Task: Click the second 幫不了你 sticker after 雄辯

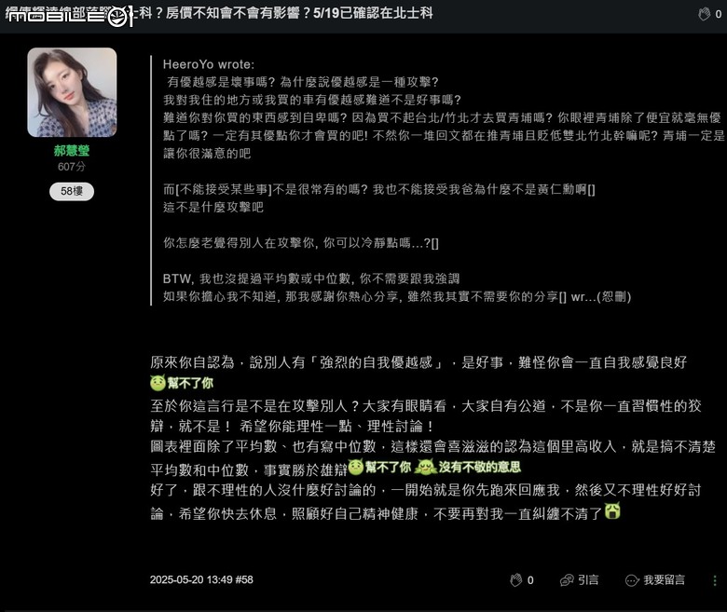Action: [x=379, y=467]
